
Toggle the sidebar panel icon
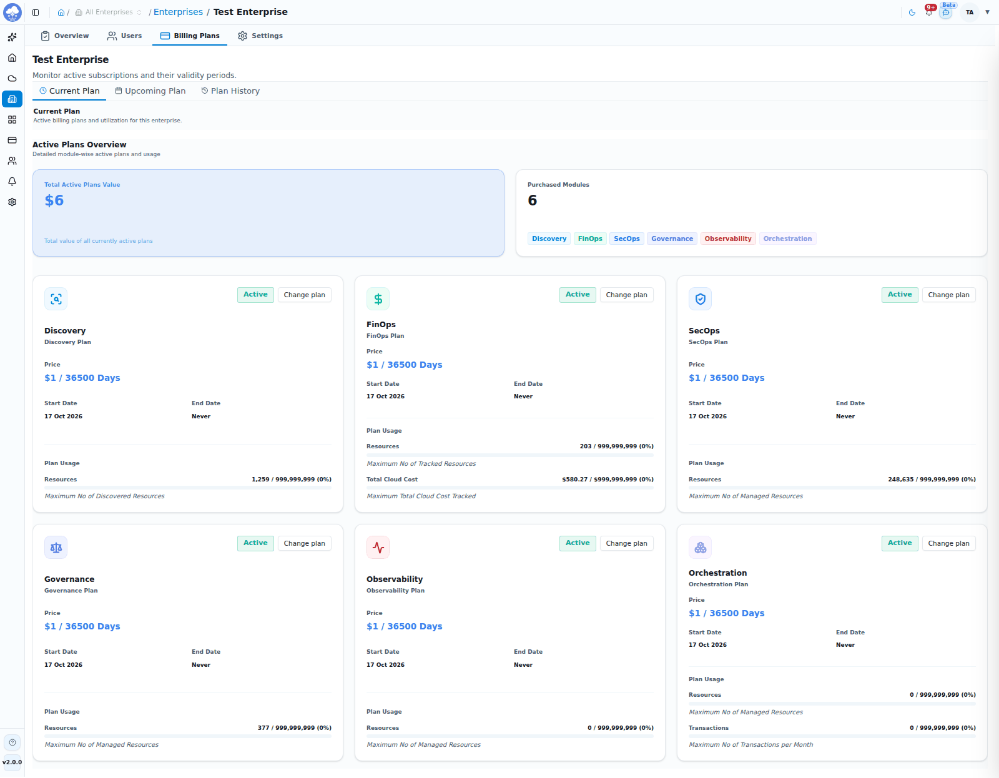coord(36,12)
